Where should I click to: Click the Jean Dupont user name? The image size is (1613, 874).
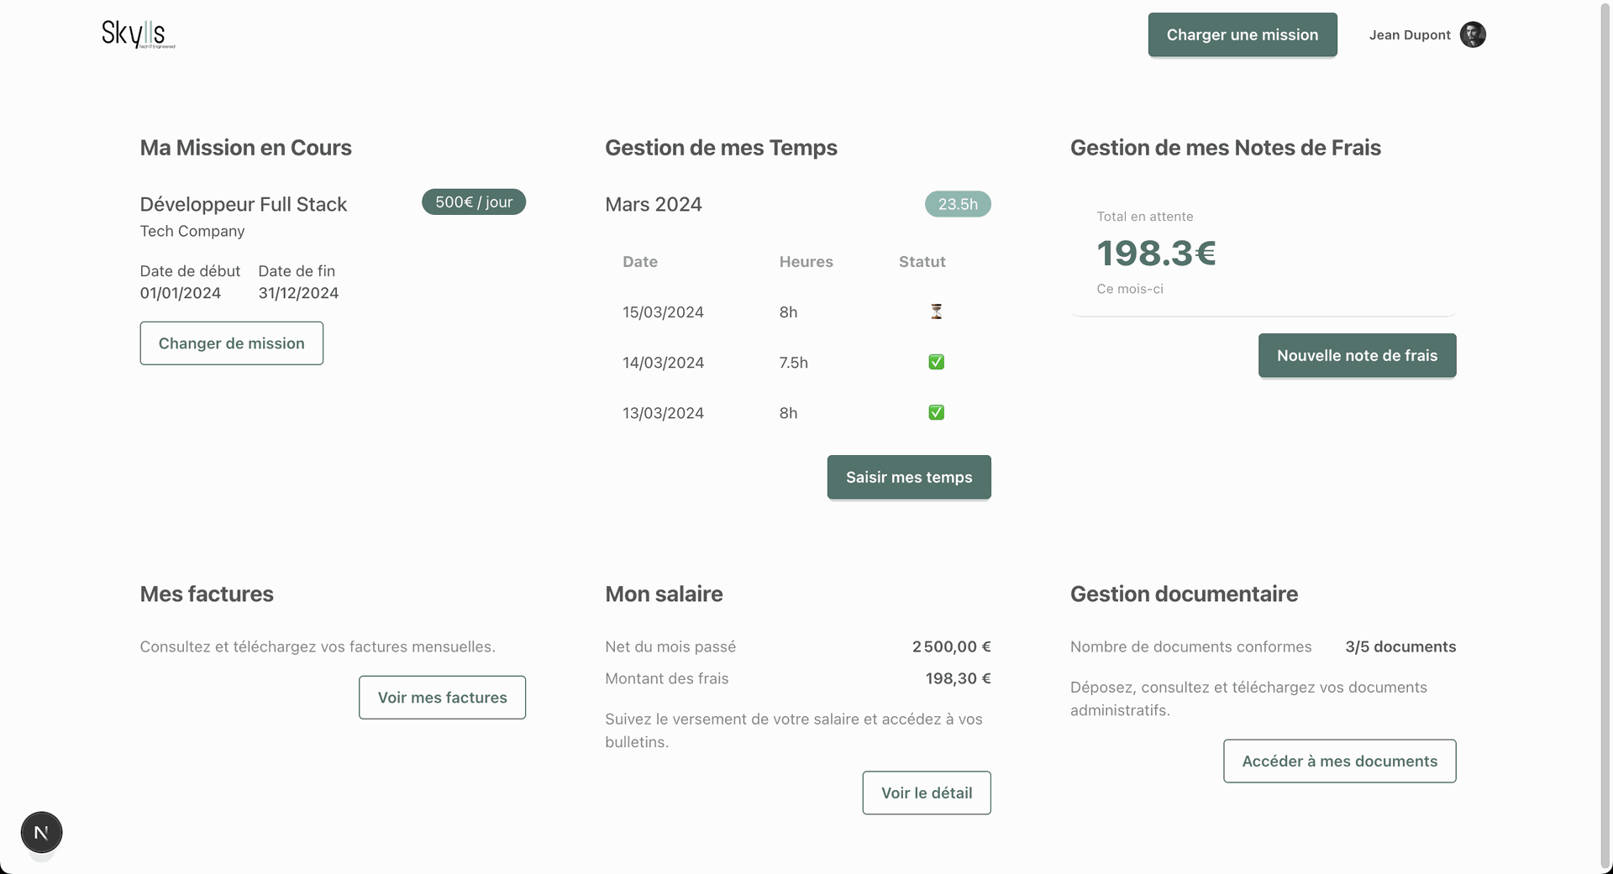1409,35
